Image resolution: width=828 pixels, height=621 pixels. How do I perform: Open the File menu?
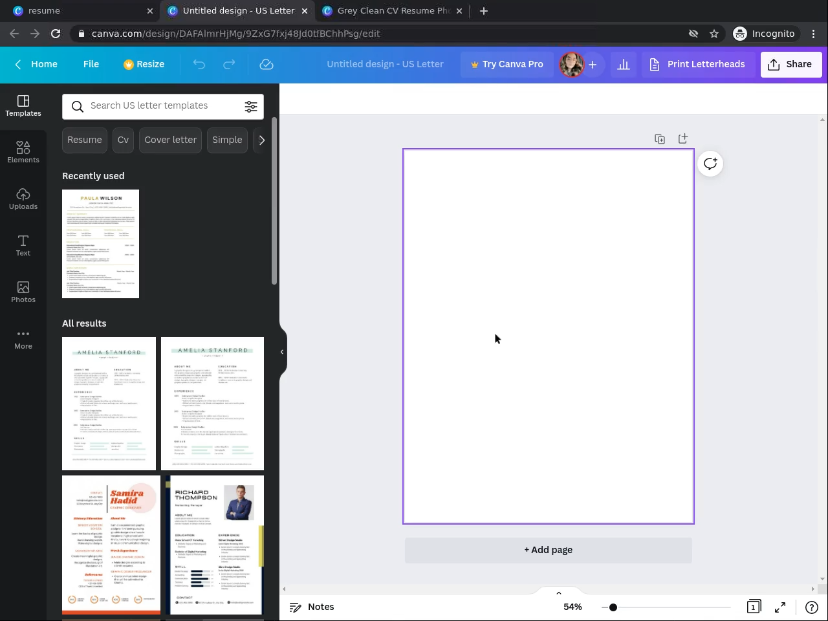[91, 64]
